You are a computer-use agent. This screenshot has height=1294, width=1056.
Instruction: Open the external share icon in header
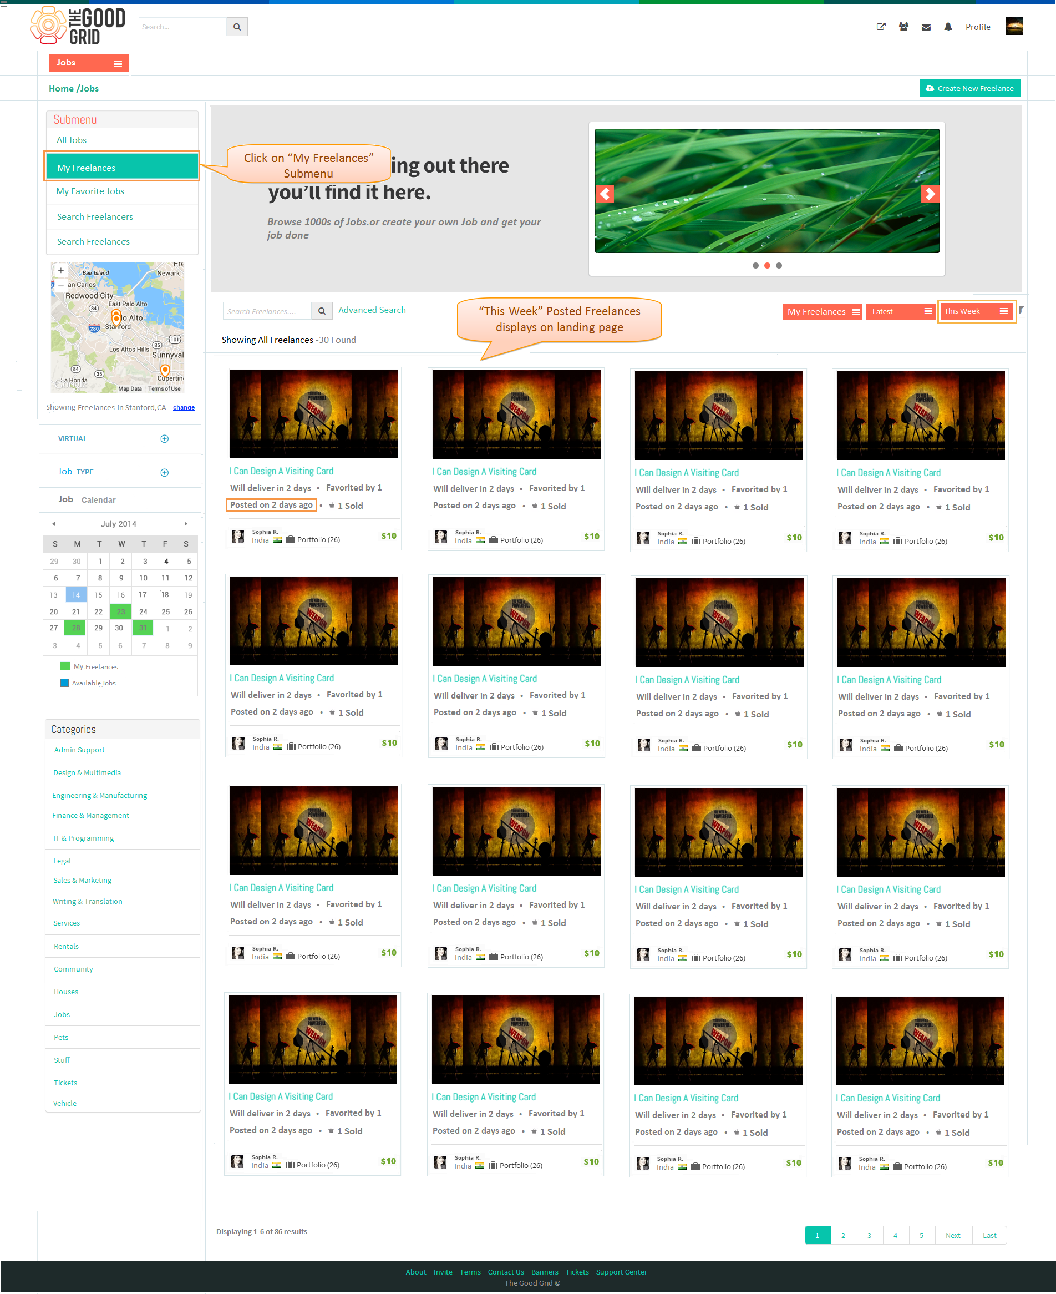click(x=880, y=27)
